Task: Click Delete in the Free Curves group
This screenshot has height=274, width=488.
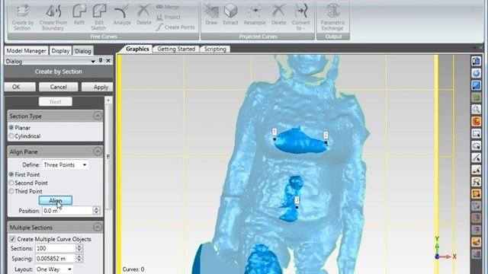Action: 144,14
